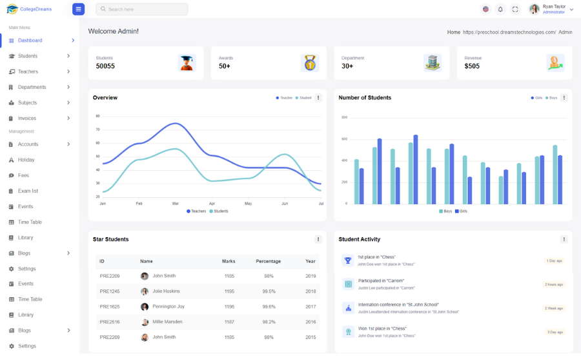Click the Home breadcrumb link

point(454,32)
